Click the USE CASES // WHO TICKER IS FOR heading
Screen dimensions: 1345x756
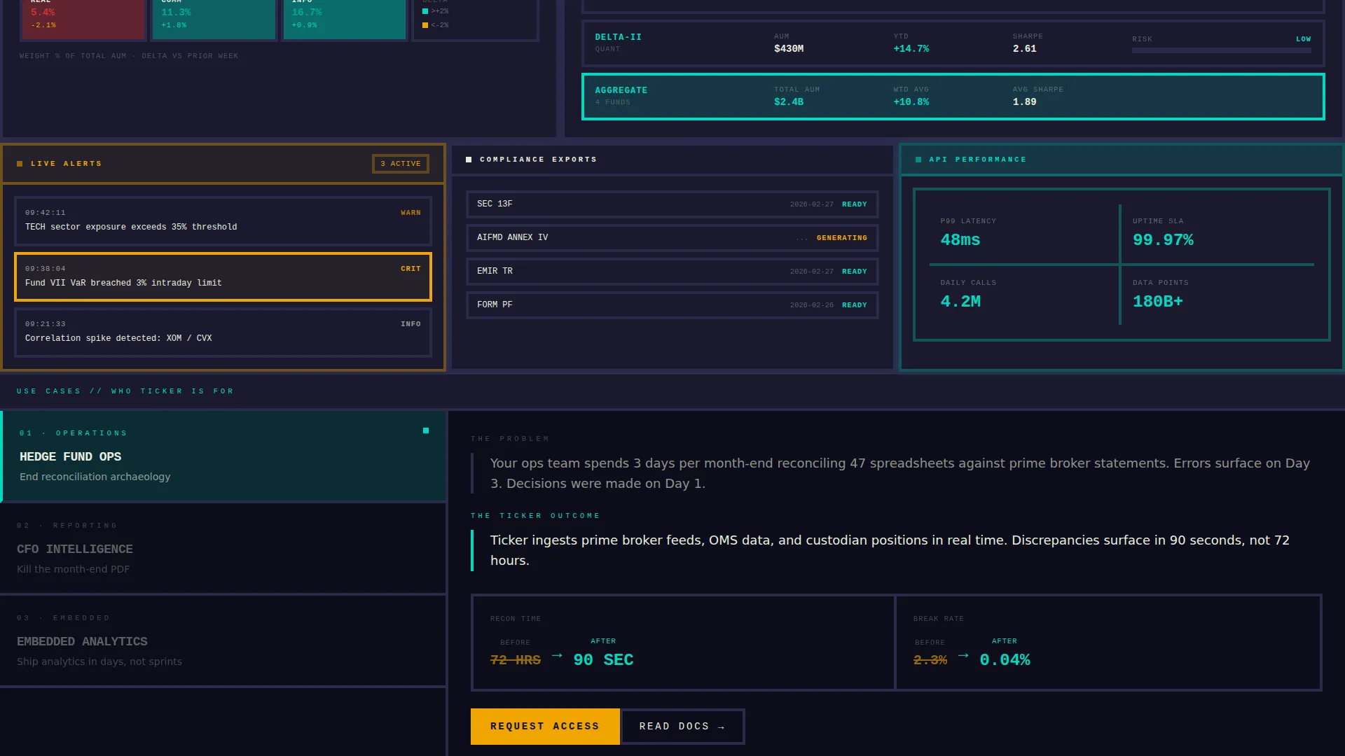tap(125, 391)
